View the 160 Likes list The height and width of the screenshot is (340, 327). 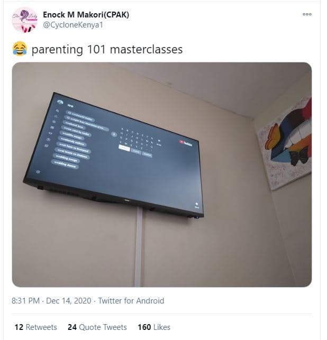click(154, 327)
